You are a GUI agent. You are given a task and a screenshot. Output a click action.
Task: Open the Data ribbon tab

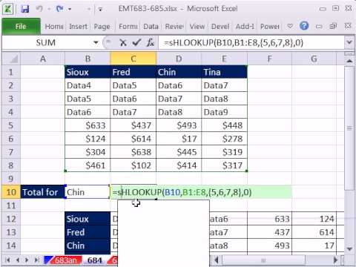(151, 27)
